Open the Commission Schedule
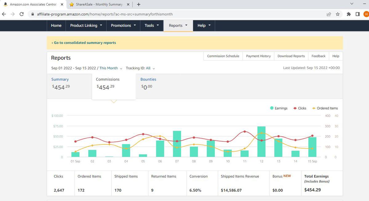This screenshot has height=201, width=369. click(x=223, y=56)
